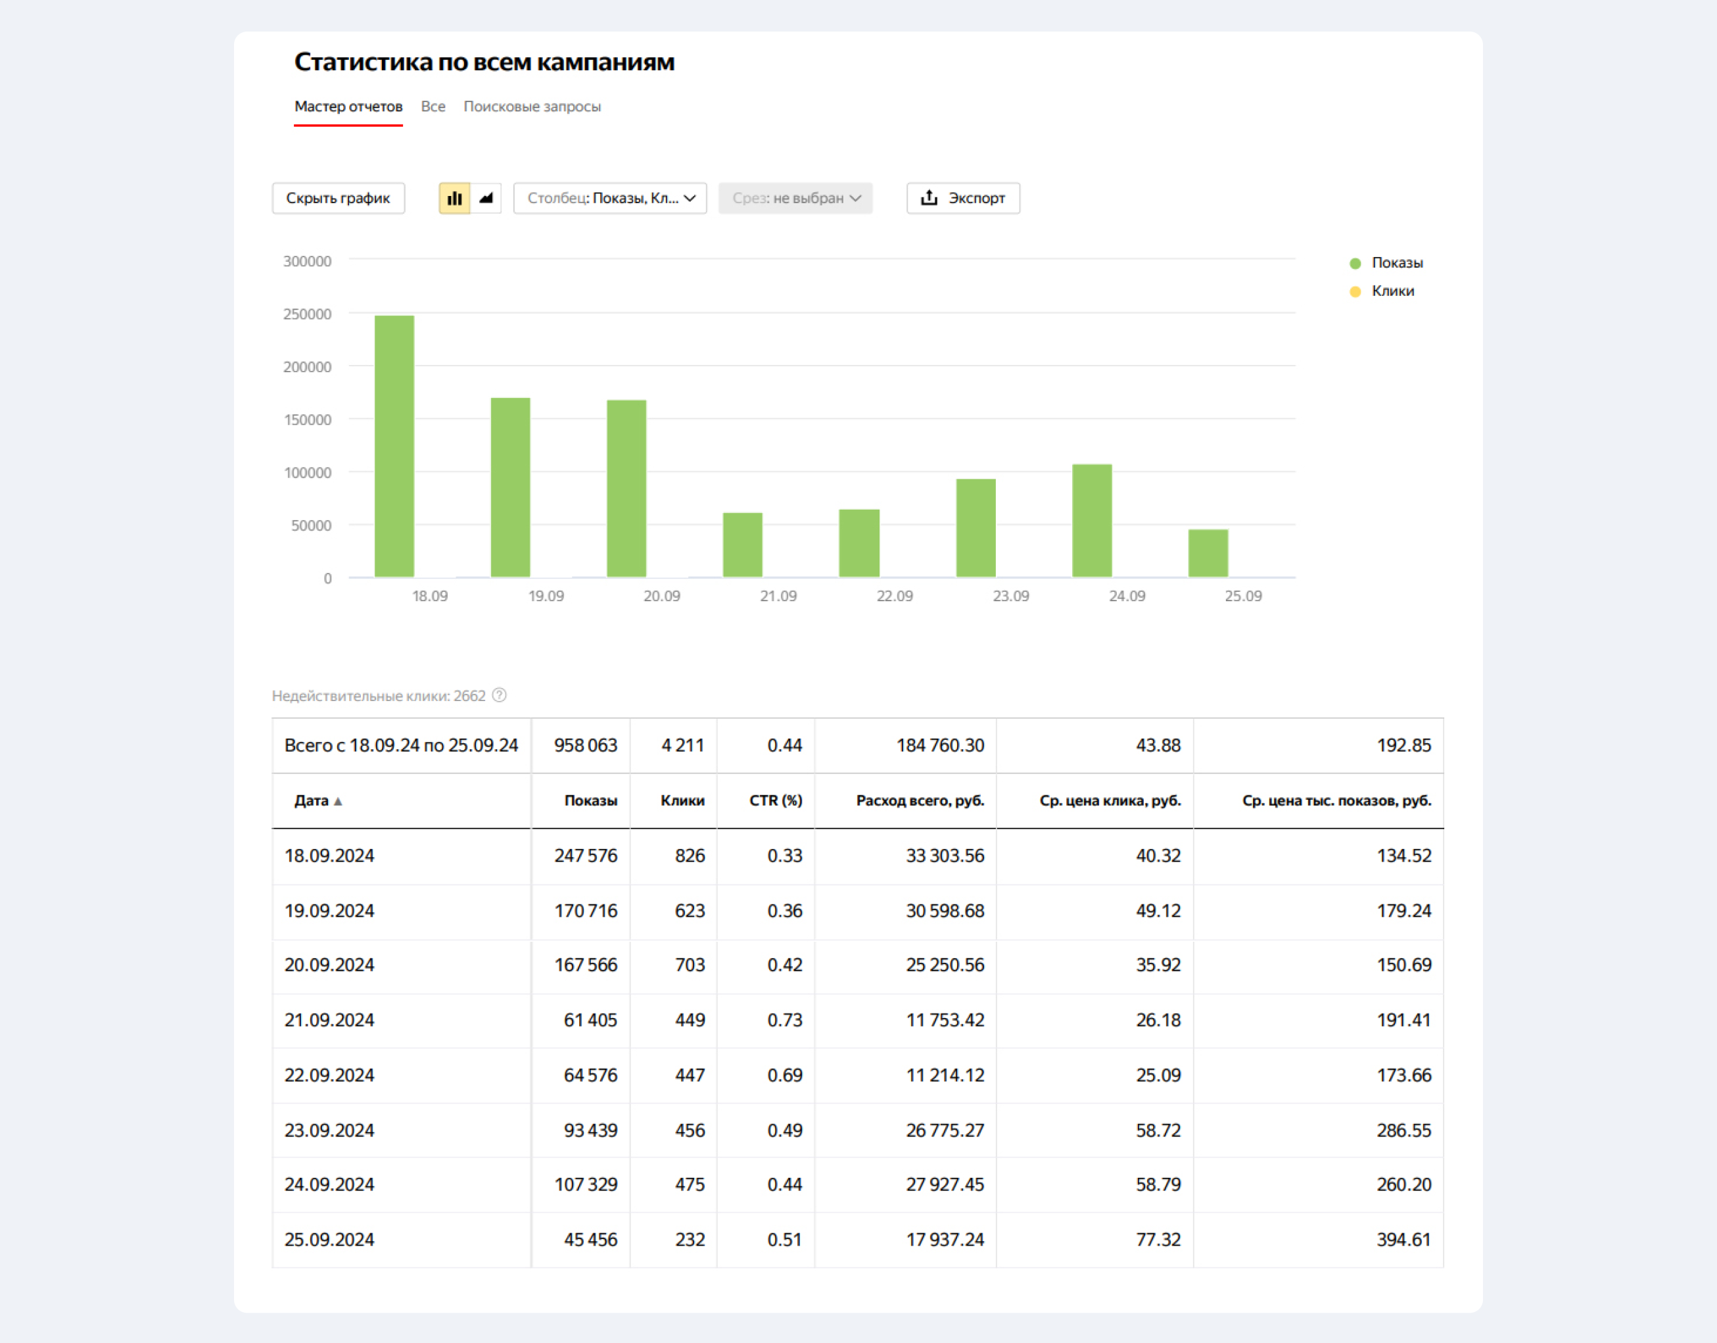Select row date 25.09.2024

pos(329,1240)
